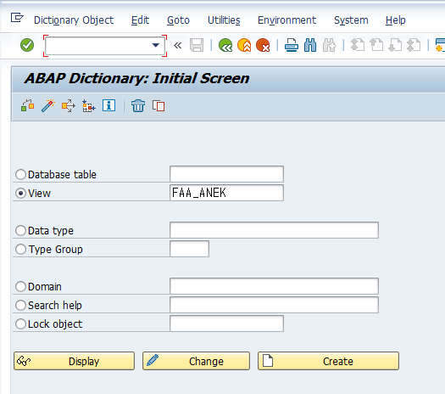This screenshot has width=445, height=394.
Task: Open the Edit menu
Action: pos(140,20)
